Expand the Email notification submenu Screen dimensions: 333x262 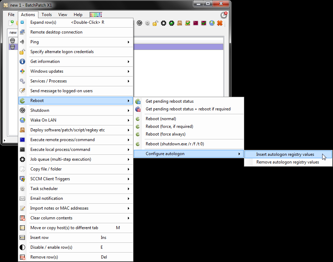75,198
